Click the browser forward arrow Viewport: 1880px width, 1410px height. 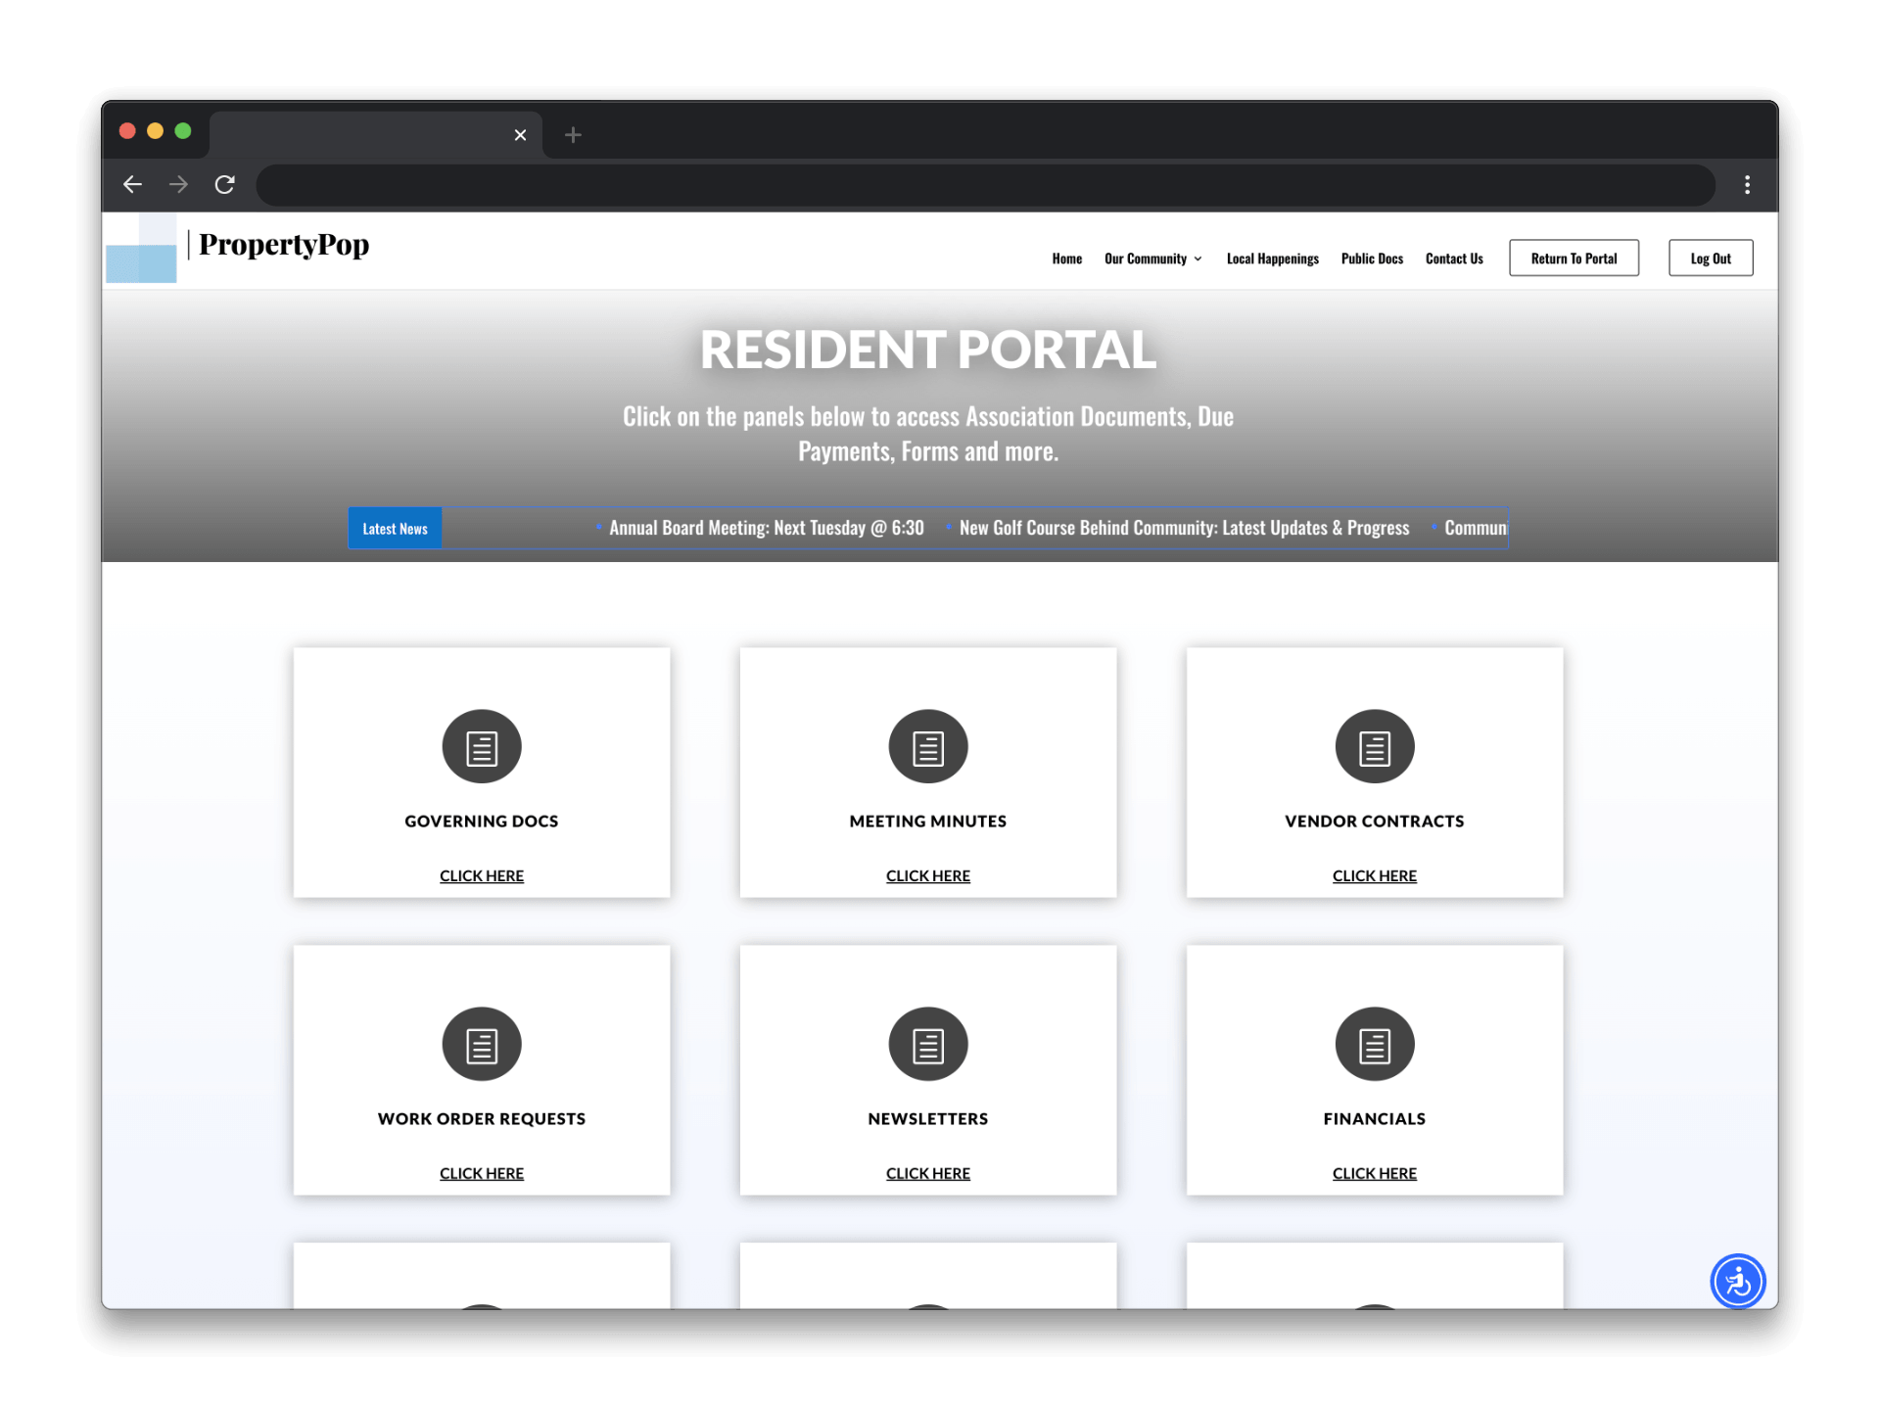(178, 184)
